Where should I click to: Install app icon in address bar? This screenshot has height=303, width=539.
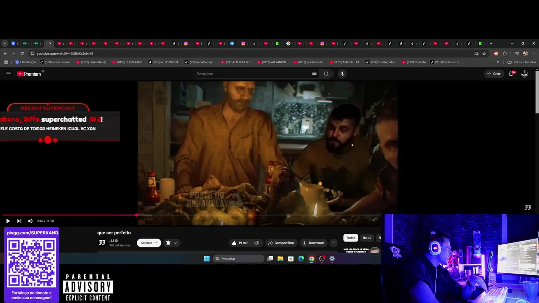pyautogui.click(x=476, y=53)
